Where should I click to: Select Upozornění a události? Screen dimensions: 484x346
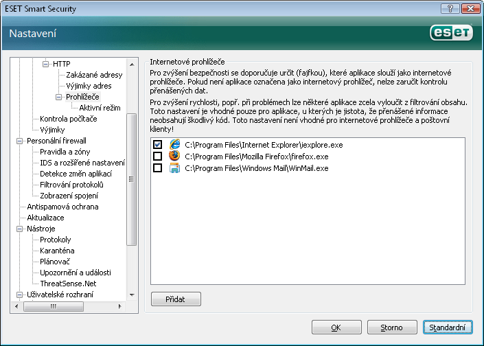pos(76,273)
